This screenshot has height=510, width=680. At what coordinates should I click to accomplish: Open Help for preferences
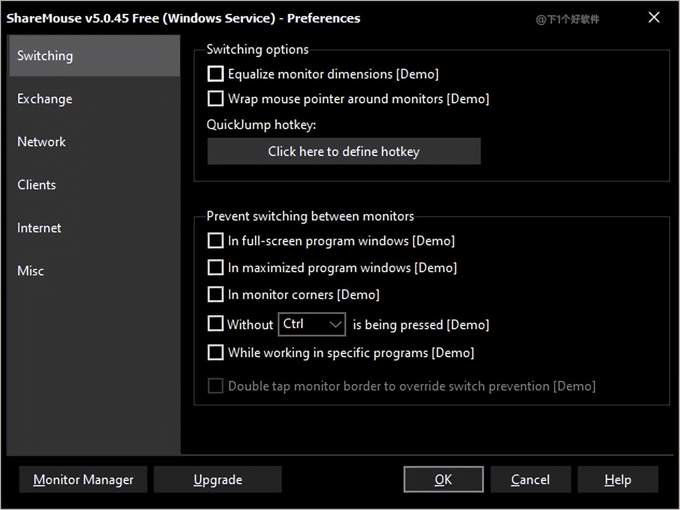coord(618,479)
